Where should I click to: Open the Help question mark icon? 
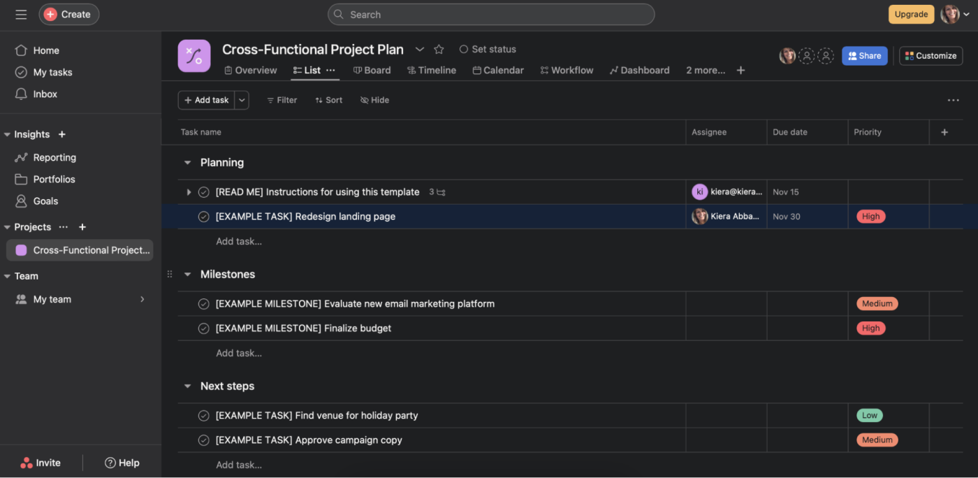tap(110, 463)
